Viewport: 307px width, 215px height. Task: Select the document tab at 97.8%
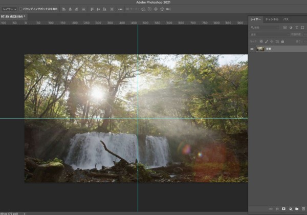click(x=13, y=17)
